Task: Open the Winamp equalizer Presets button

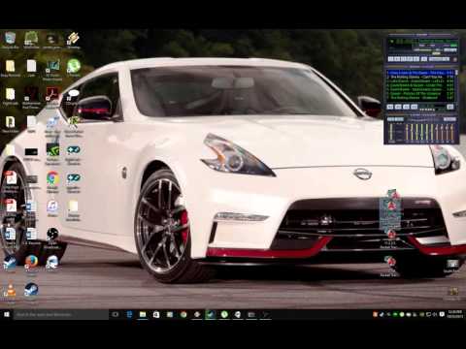Action: pos(449,119)
